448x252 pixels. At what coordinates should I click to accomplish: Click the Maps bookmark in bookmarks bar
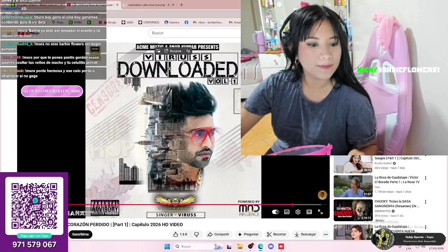(x=58, y=22)
